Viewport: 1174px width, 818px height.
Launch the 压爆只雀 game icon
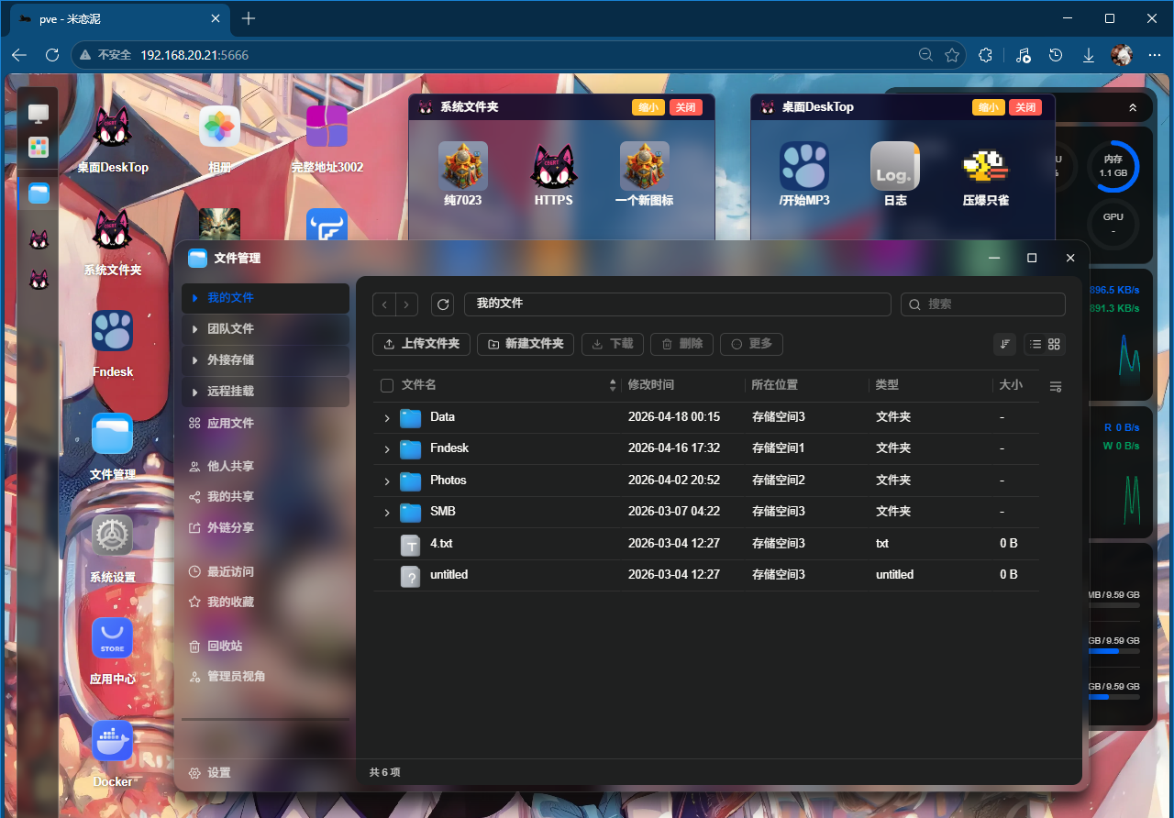[984, 166]
